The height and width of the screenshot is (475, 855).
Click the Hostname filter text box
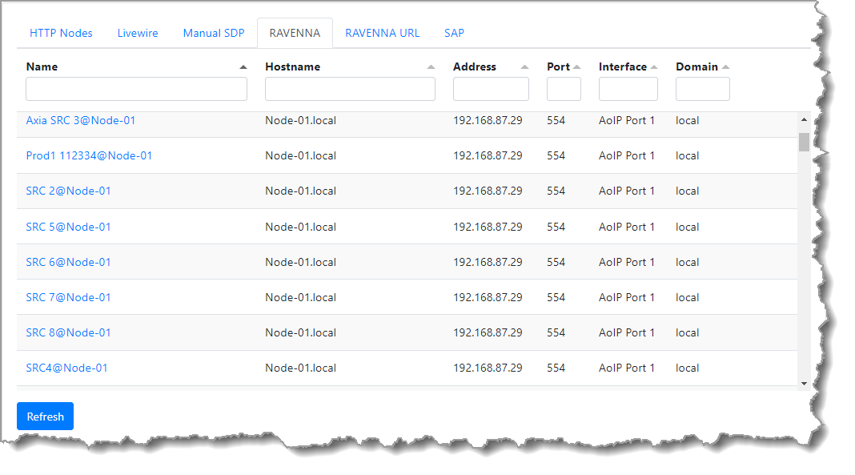pyautogui.click(x=350, y=89)
